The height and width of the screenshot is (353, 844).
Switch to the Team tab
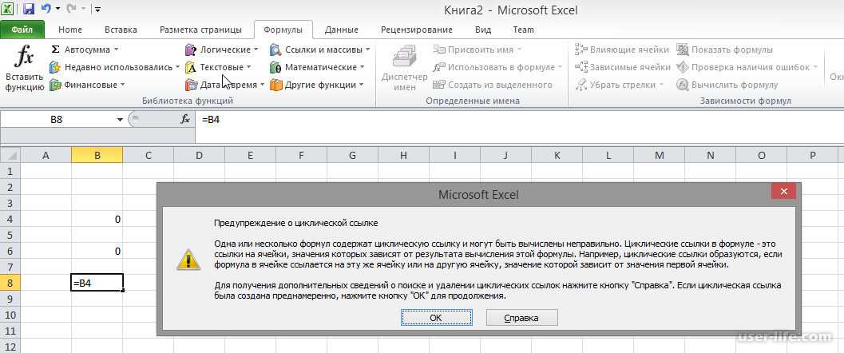[523, 30]
